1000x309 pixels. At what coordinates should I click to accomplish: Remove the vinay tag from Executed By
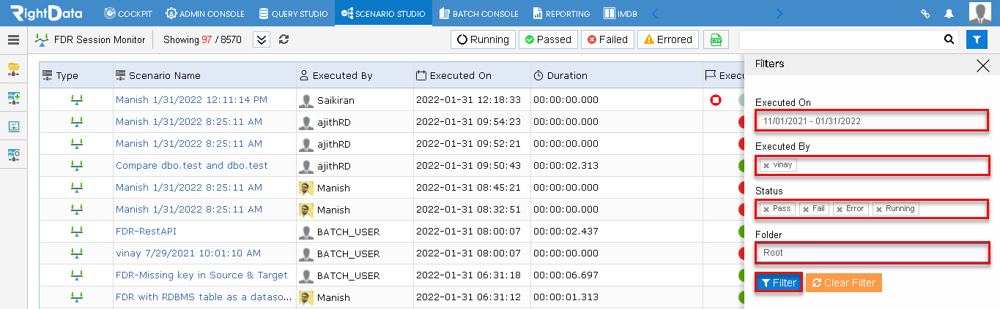[766, 166]
